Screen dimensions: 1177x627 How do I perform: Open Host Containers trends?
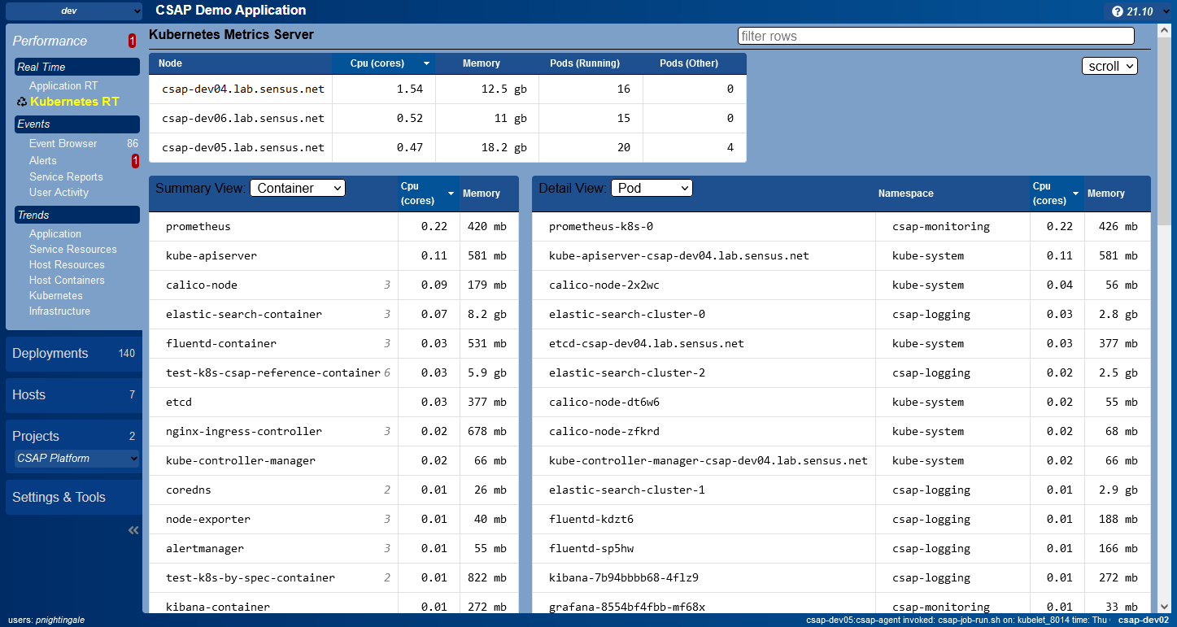(x=67, y=280)
